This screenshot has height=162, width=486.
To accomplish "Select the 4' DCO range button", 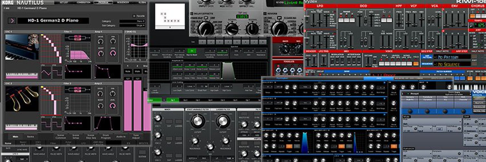I will click(x=352, y=20).
